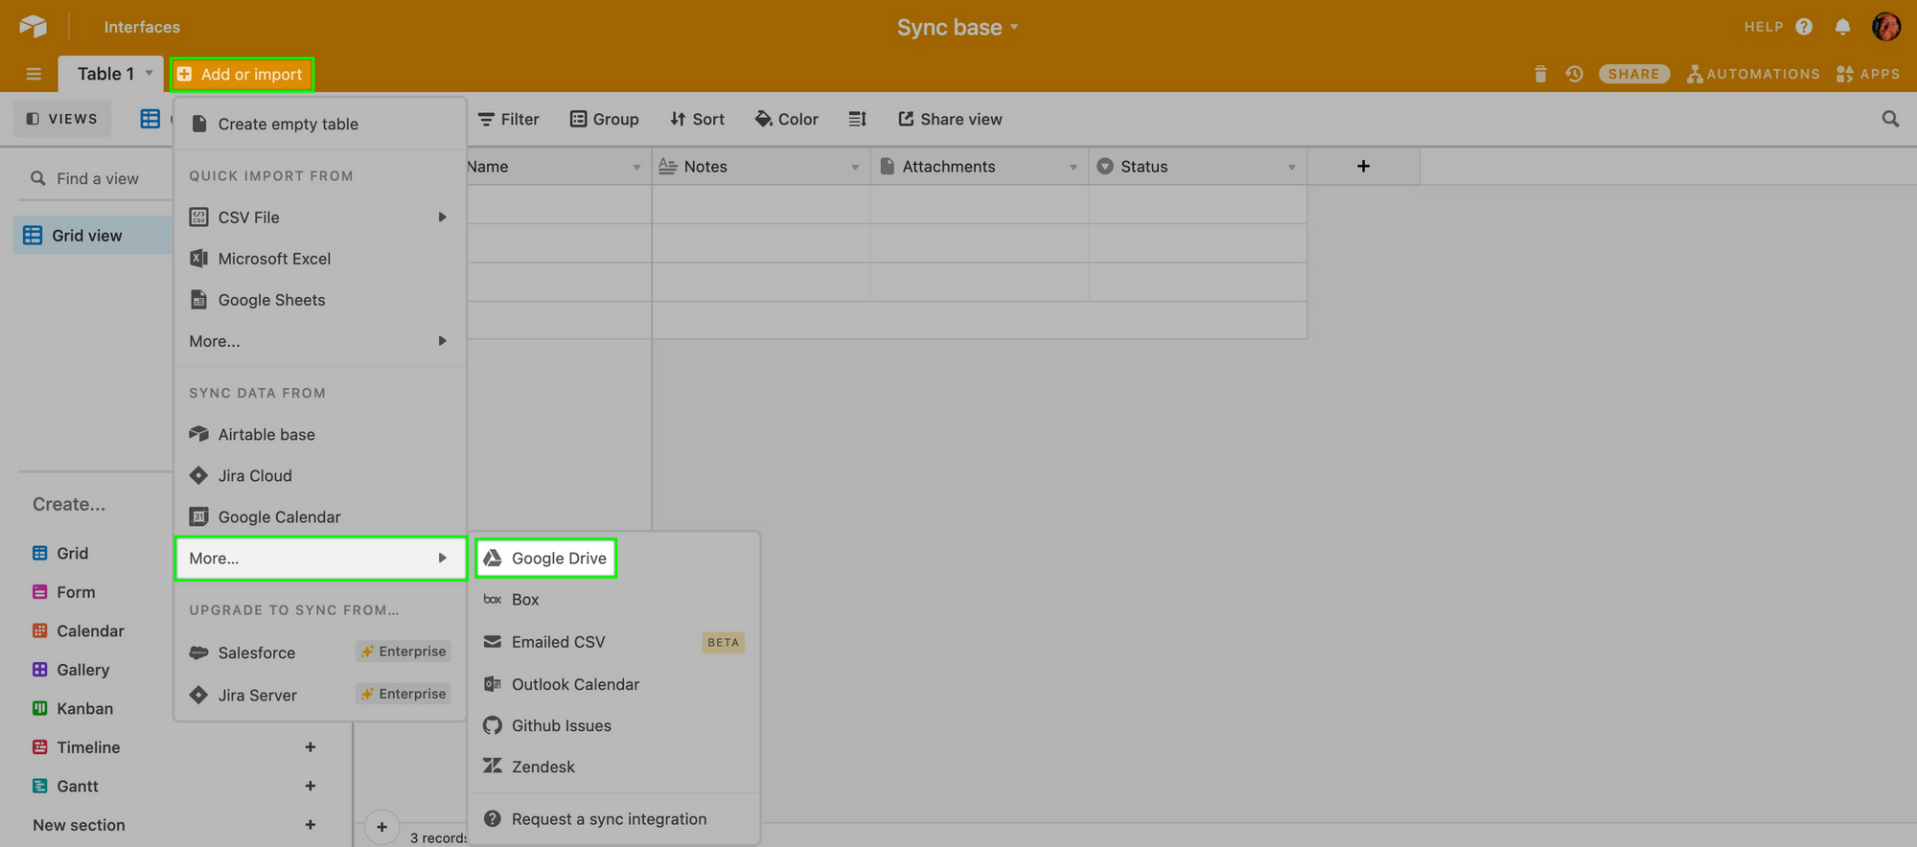This screenshot has height=847, width=1917.
Task: Select Github Issues sync source
Action: pos(613,725)
